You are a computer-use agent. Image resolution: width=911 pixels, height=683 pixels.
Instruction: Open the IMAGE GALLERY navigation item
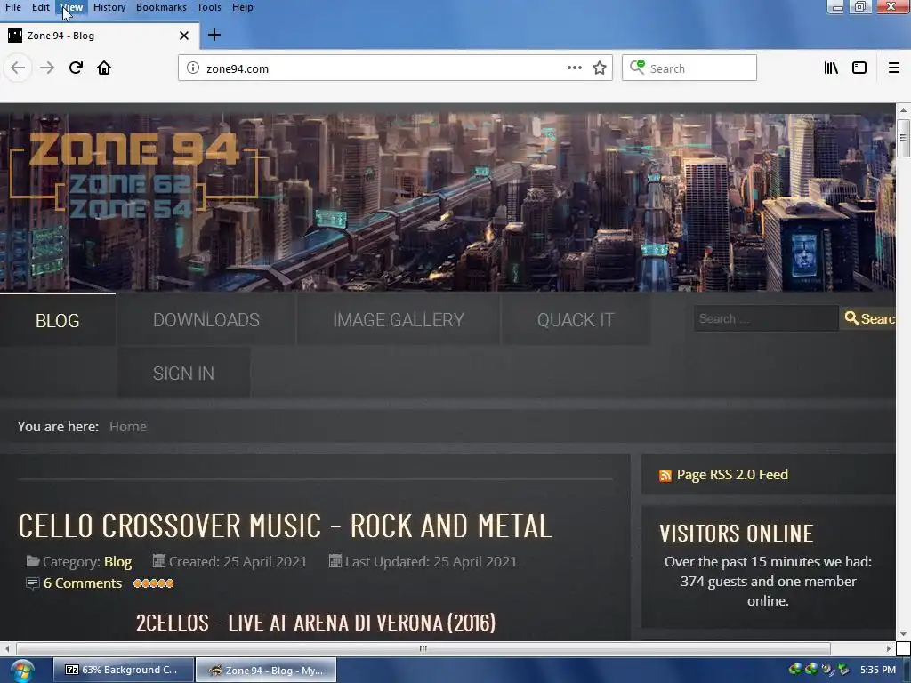[x=399, y=320]
